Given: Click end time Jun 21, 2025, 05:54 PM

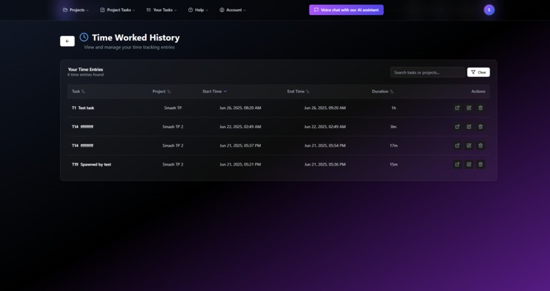Looking at the screenshot, I should click(325, 145).
